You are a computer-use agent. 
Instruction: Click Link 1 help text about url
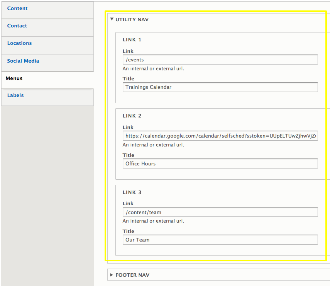point(153,69)
